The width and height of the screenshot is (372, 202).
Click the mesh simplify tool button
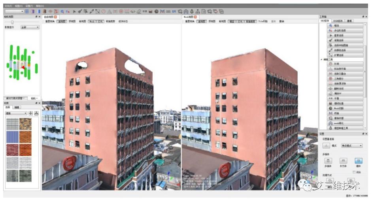(345, 123)
